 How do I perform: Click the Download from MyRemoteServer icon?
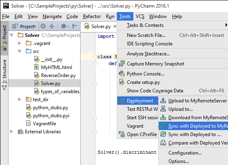pos(163,118)
